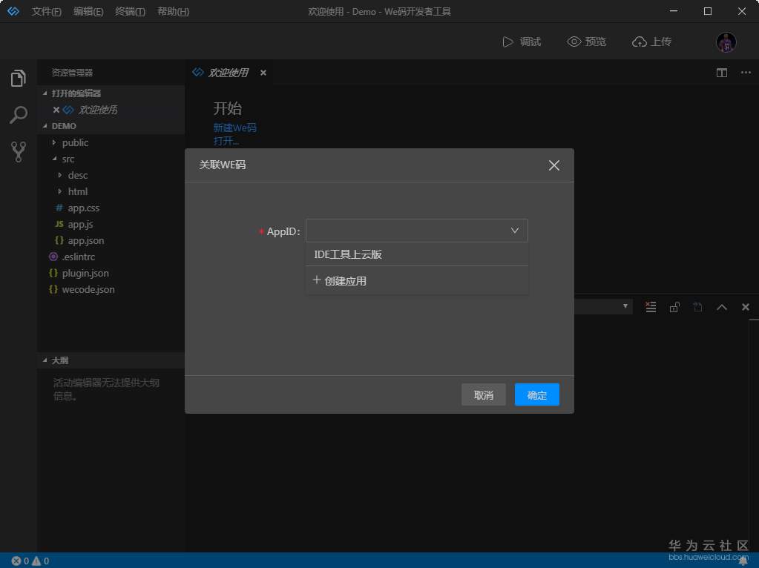Viewport: 759px width, 568px height.
Task: Open the Search view in activity bar
Action: [x=19, y=115]
